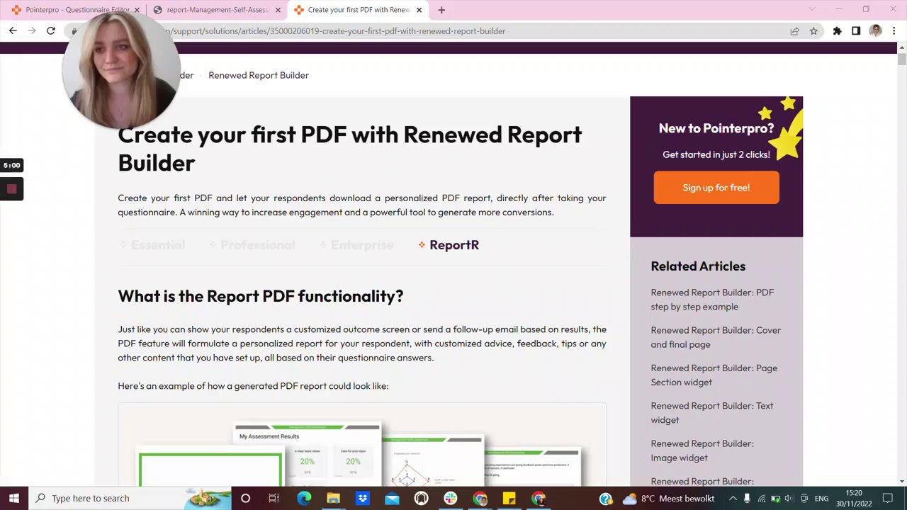Open a new tab with the plus button
Screen dimensions: 907x510
pyautogui.click(x=441, y=10)
